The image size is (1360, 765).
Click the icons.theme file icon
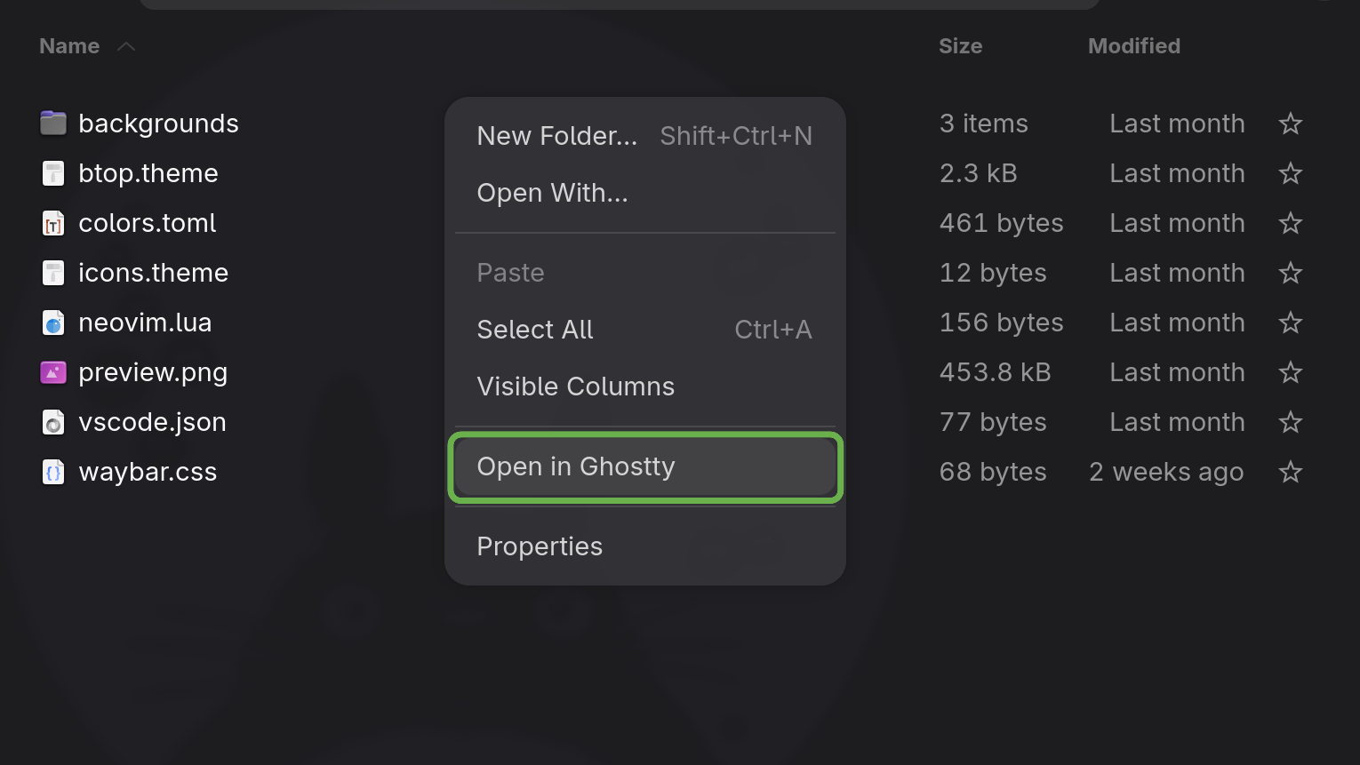coord(53,273)
